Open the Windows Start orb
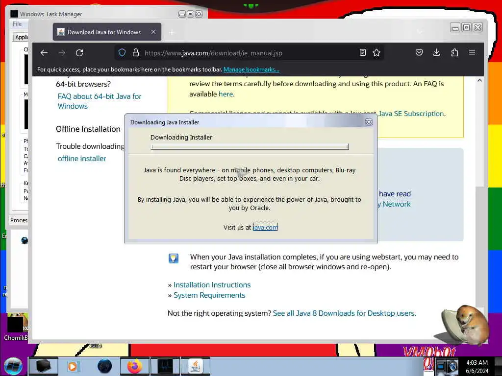 click(x=13, y=366)
